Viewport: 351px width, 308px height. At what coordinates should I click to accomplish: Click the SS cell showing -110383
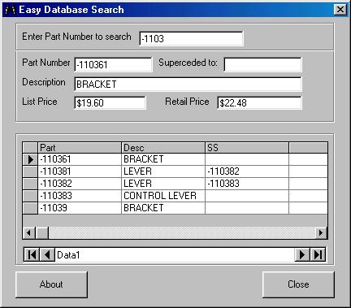(x=247, y=184)
